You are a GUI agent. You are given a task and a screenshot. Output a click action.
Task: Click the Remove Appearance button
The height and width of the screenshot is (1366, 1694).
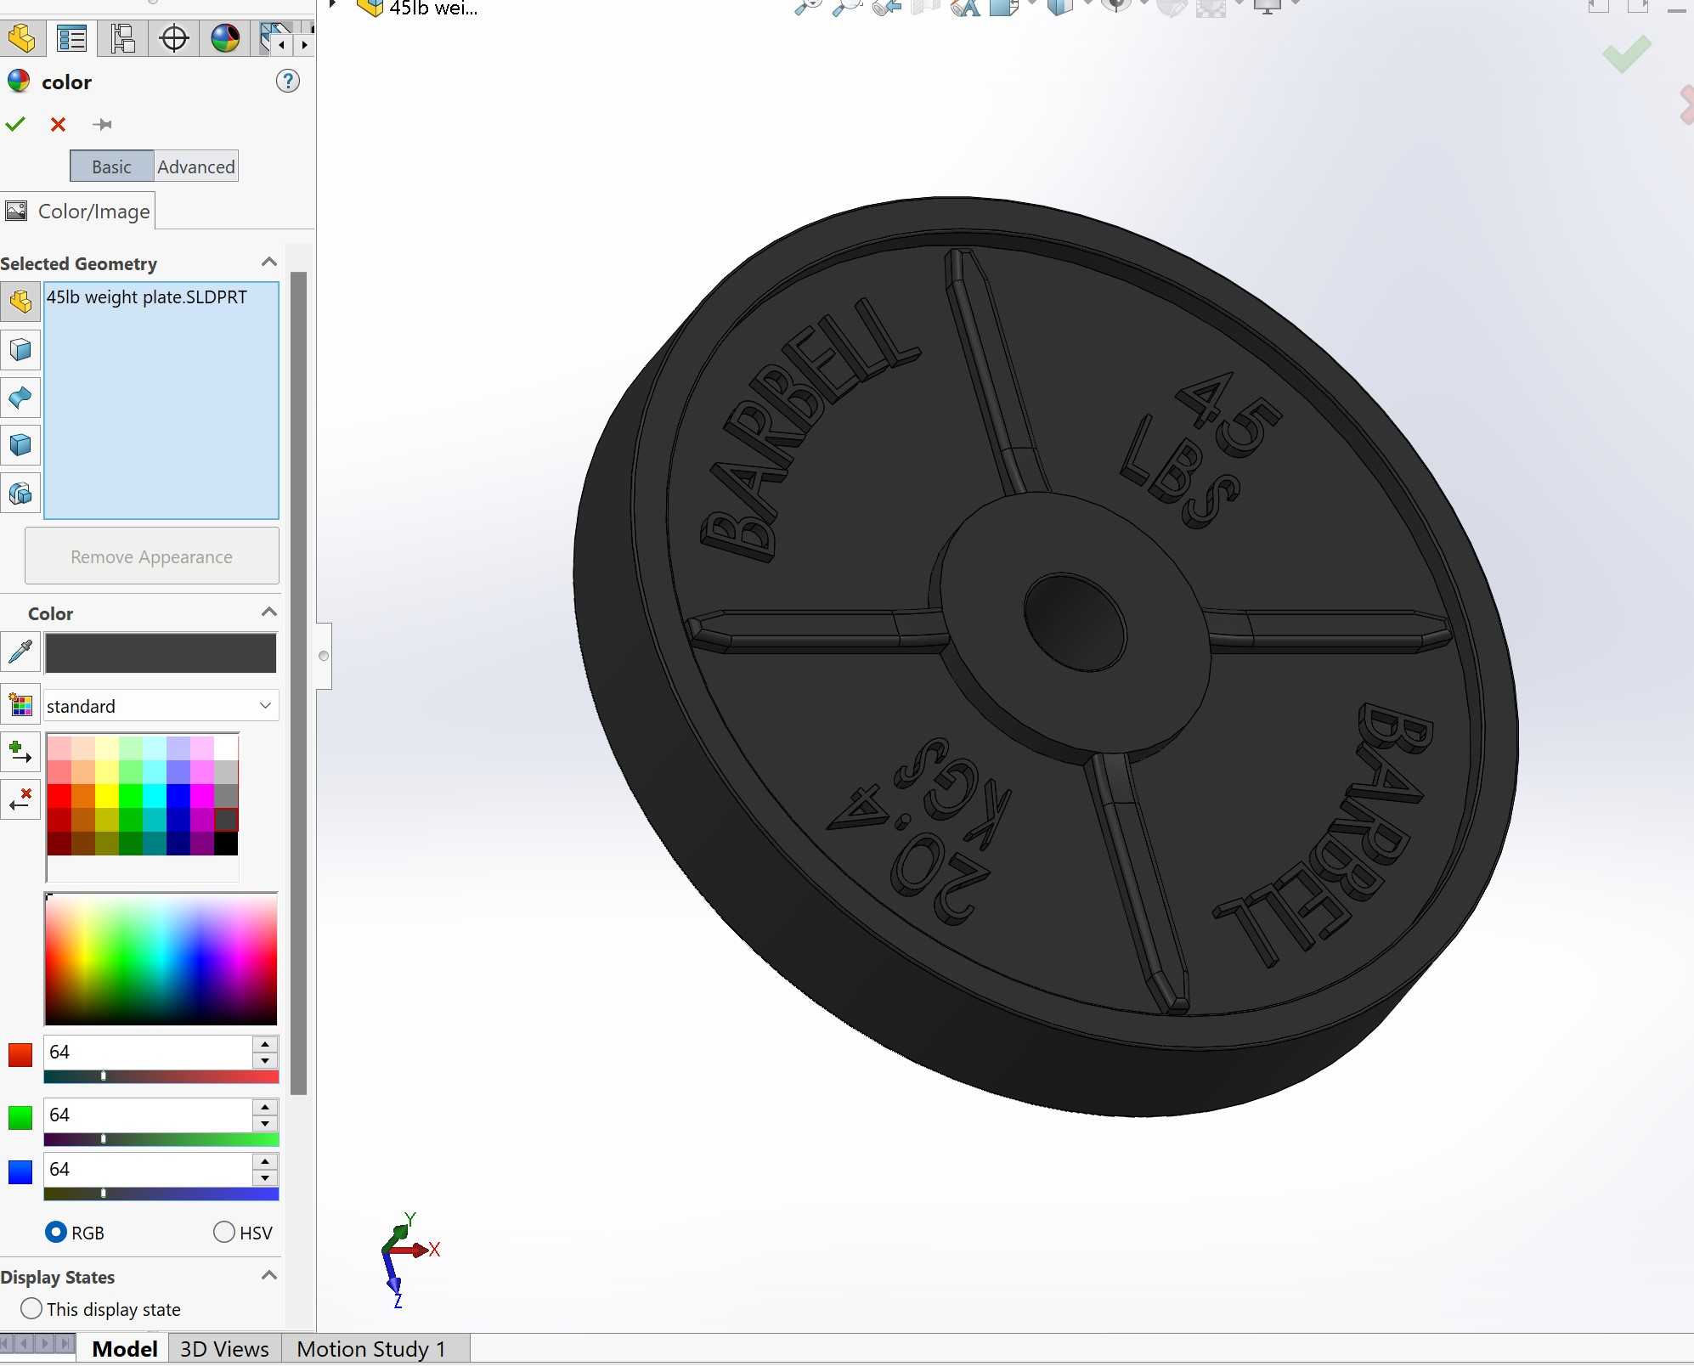point(152,556)
